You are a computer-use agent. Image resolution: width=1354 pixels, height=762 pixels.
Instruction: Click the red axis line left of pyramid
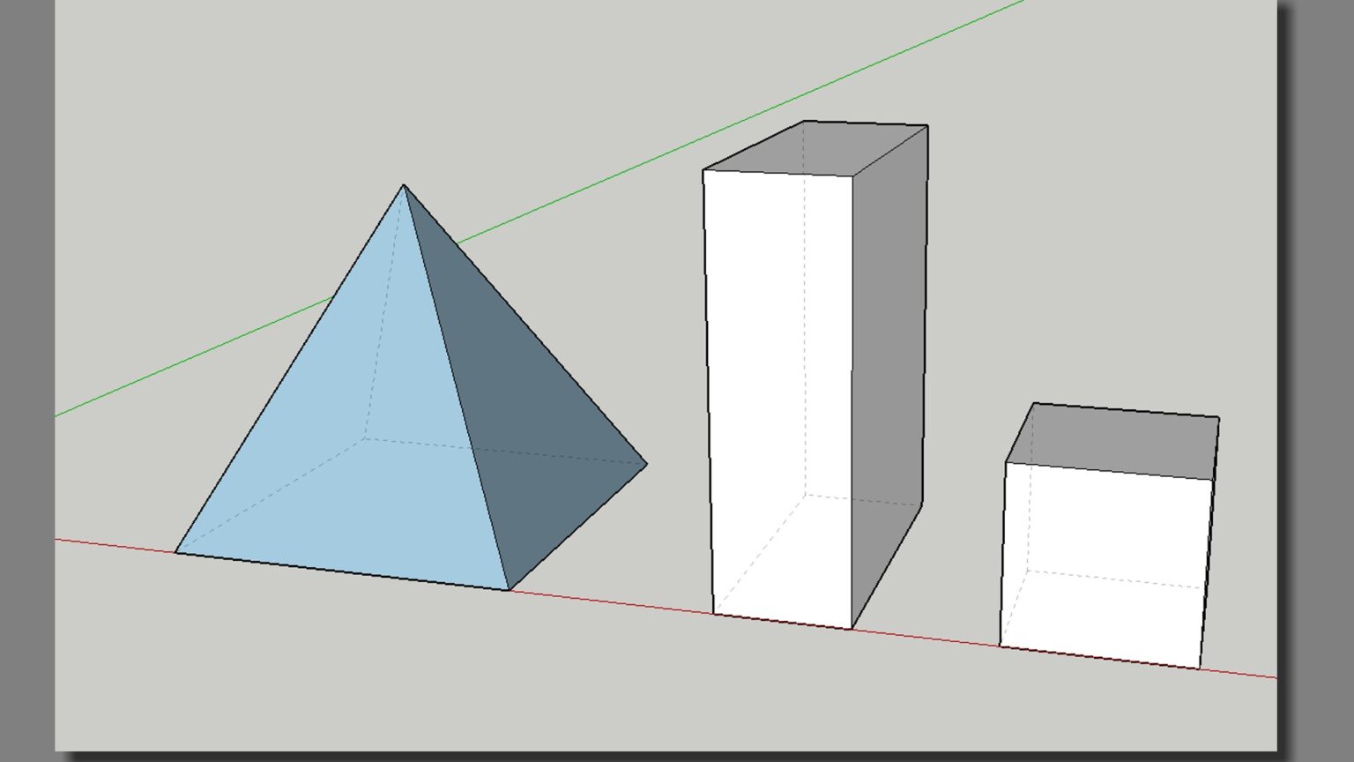pos(115,546)
